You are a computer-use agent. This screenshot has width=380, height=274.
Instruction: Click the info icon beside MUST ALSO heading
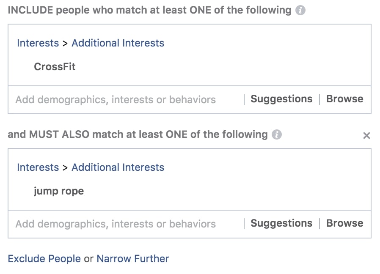tap(276, 134)
